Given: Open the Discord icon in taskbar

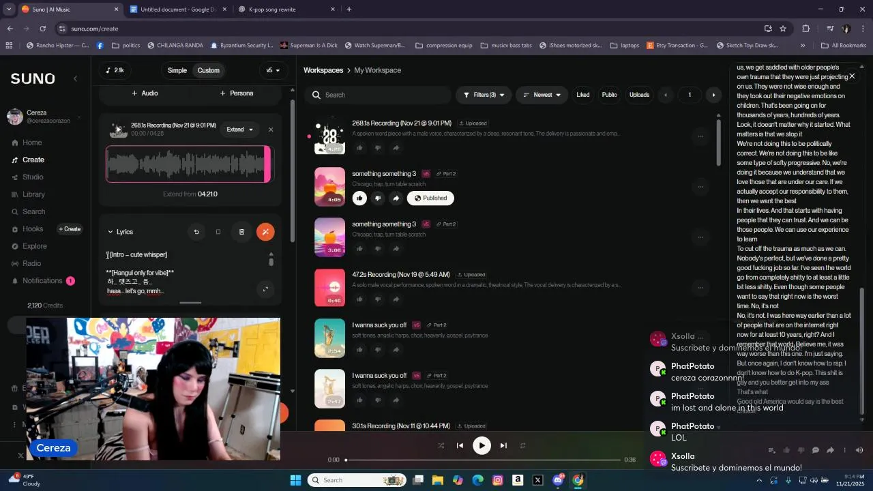Looking at the screenshot, I should (558, 480).
